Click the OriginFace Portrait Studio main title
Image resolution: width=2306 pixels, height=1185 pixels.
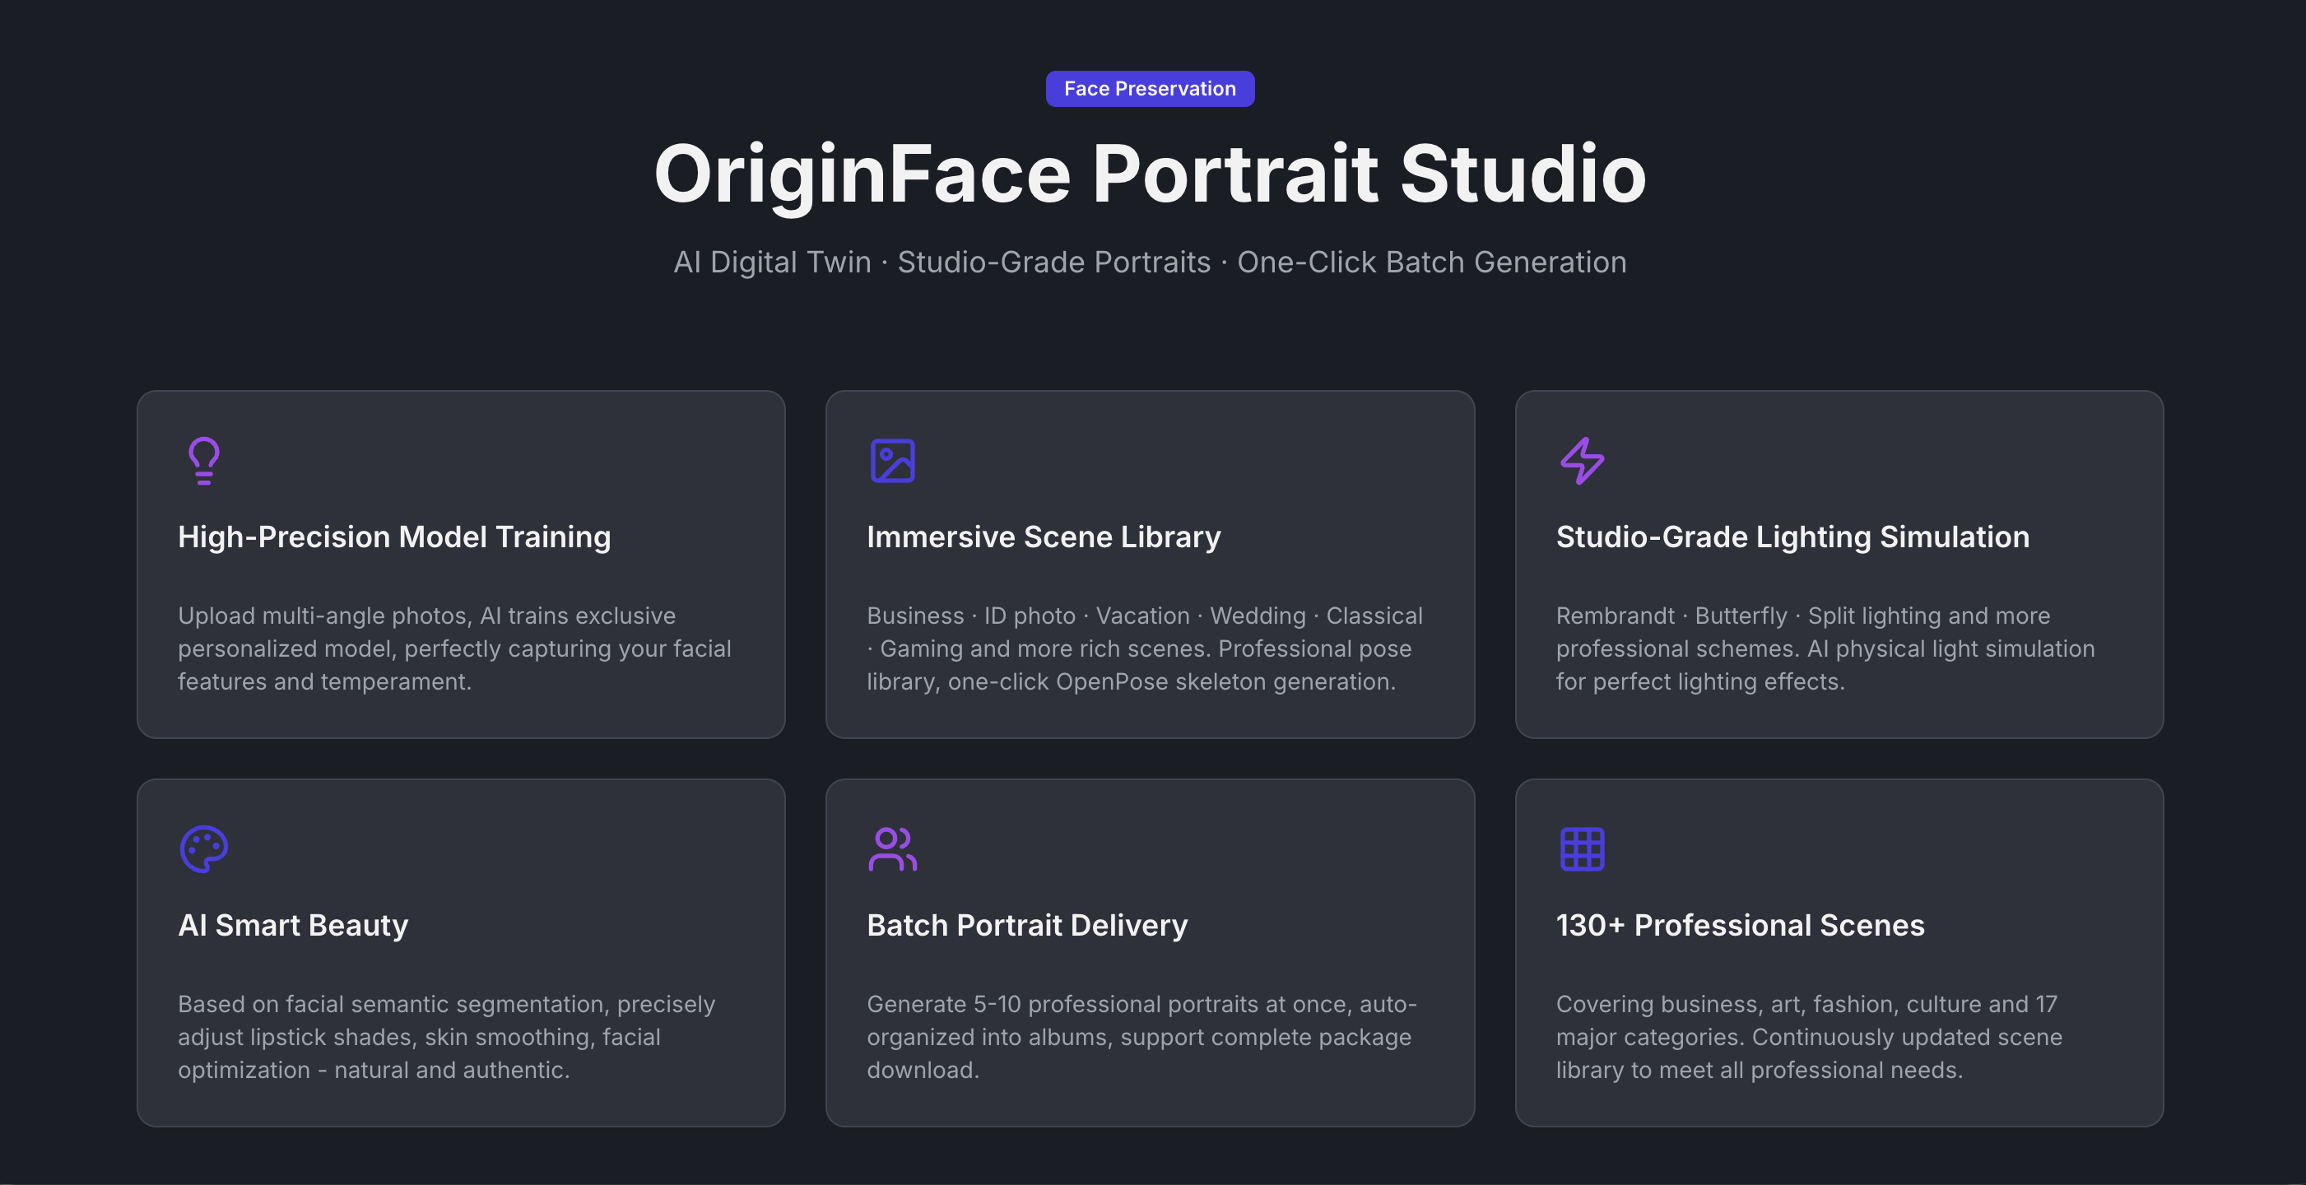(1150, 174)
